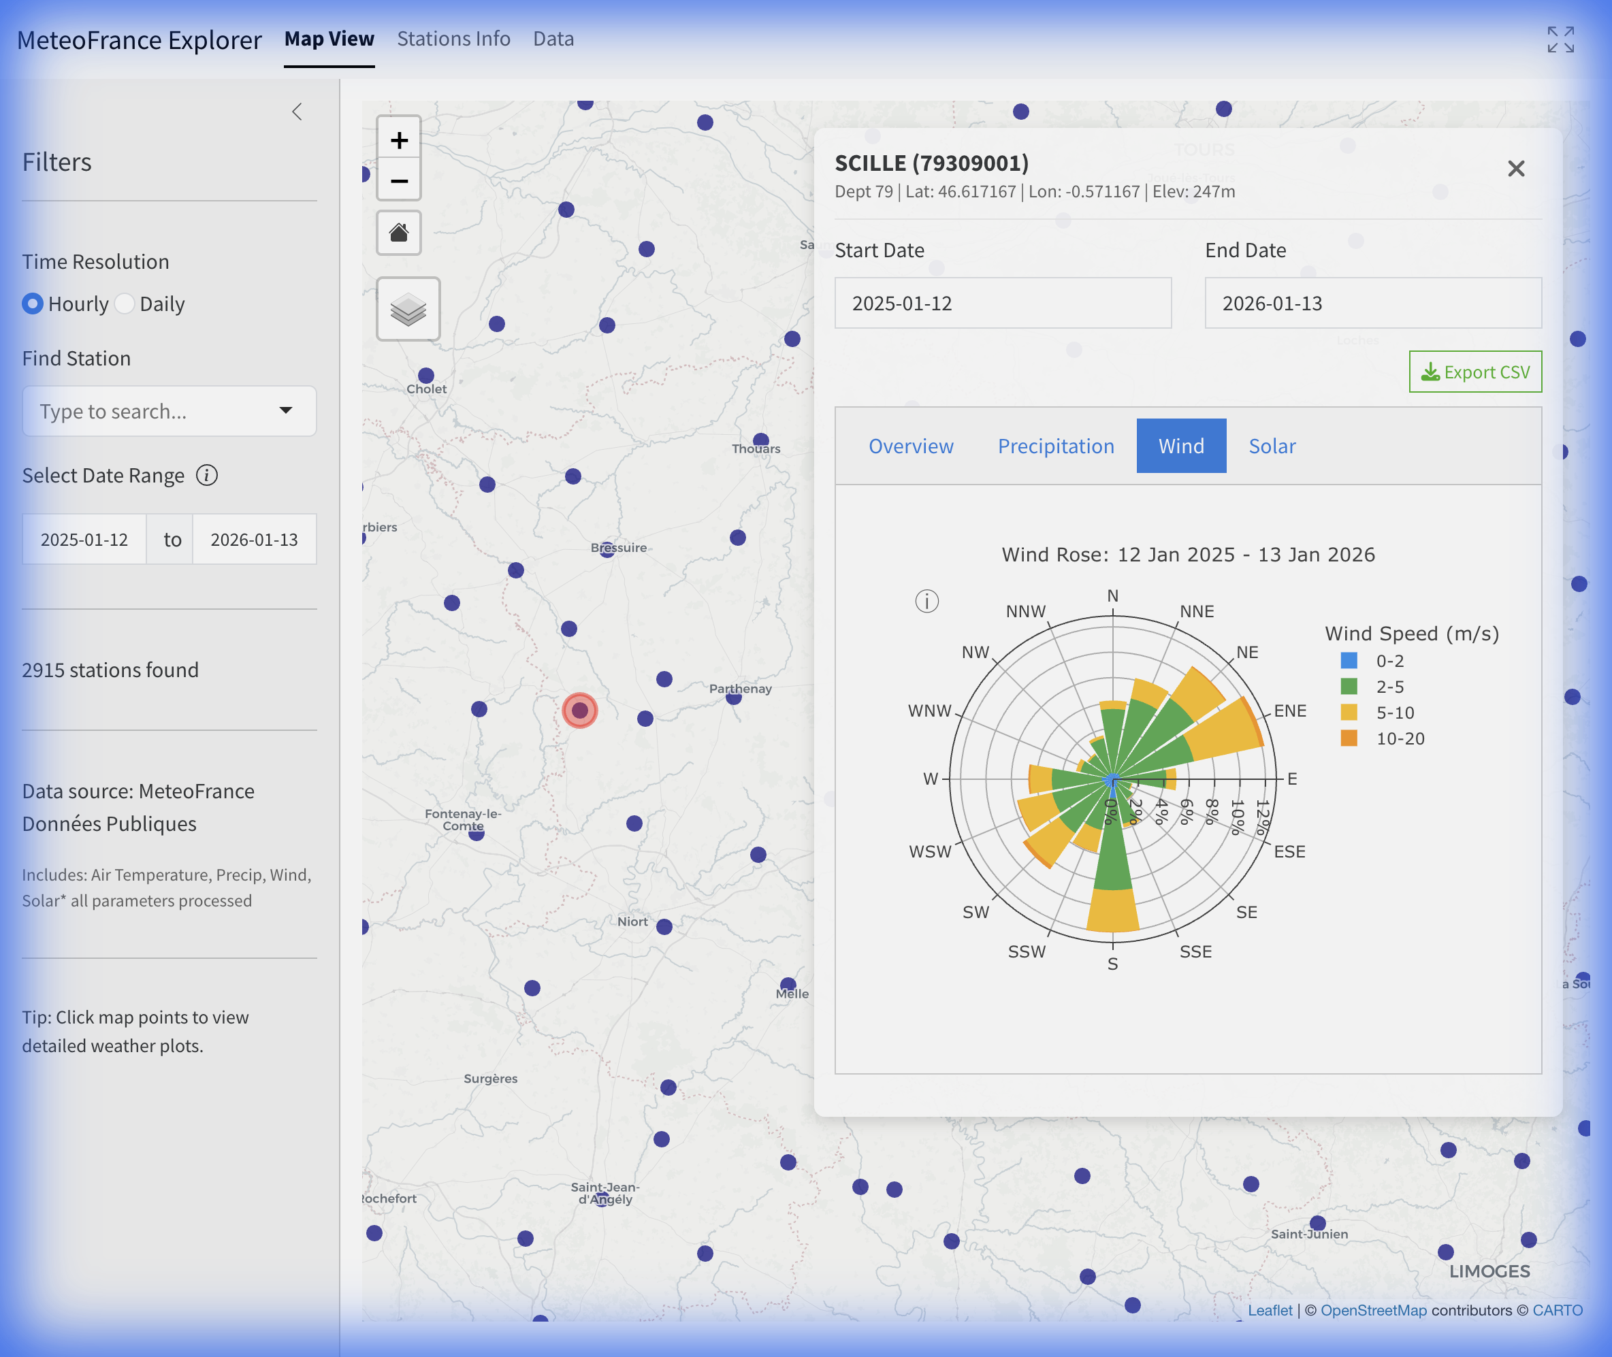
Task: Close the SCILLE station panel
Action: tap(1515, 169)
